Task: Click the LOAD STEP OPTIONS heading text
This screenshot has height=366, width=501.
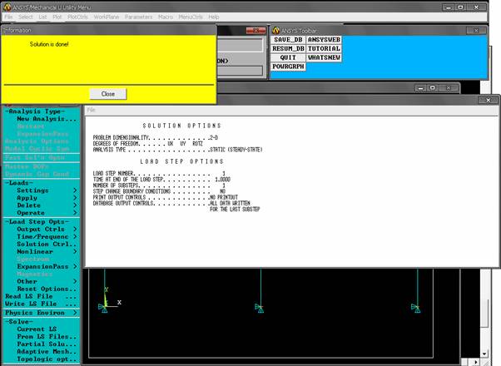Action: [181, 161]
